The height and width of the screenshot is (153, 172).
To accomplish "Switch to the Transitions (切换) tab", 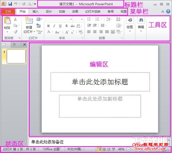I will point(62,11).
